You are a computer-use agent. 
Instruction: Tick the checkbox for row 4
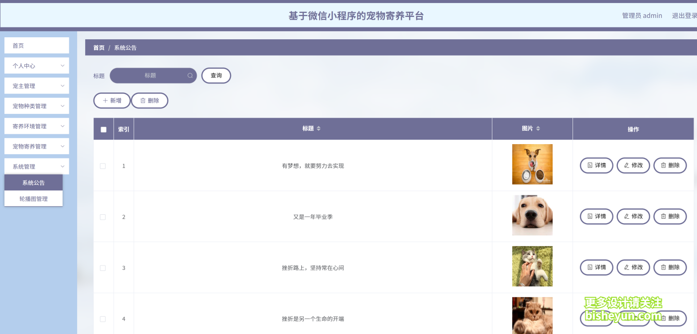click(x=103, y=319)
